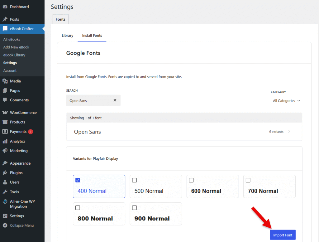The height and width of the screenshot is (242, 319).
Task: Tick the 500 Normal variant checkbox
Action: [x=135, y=180]
